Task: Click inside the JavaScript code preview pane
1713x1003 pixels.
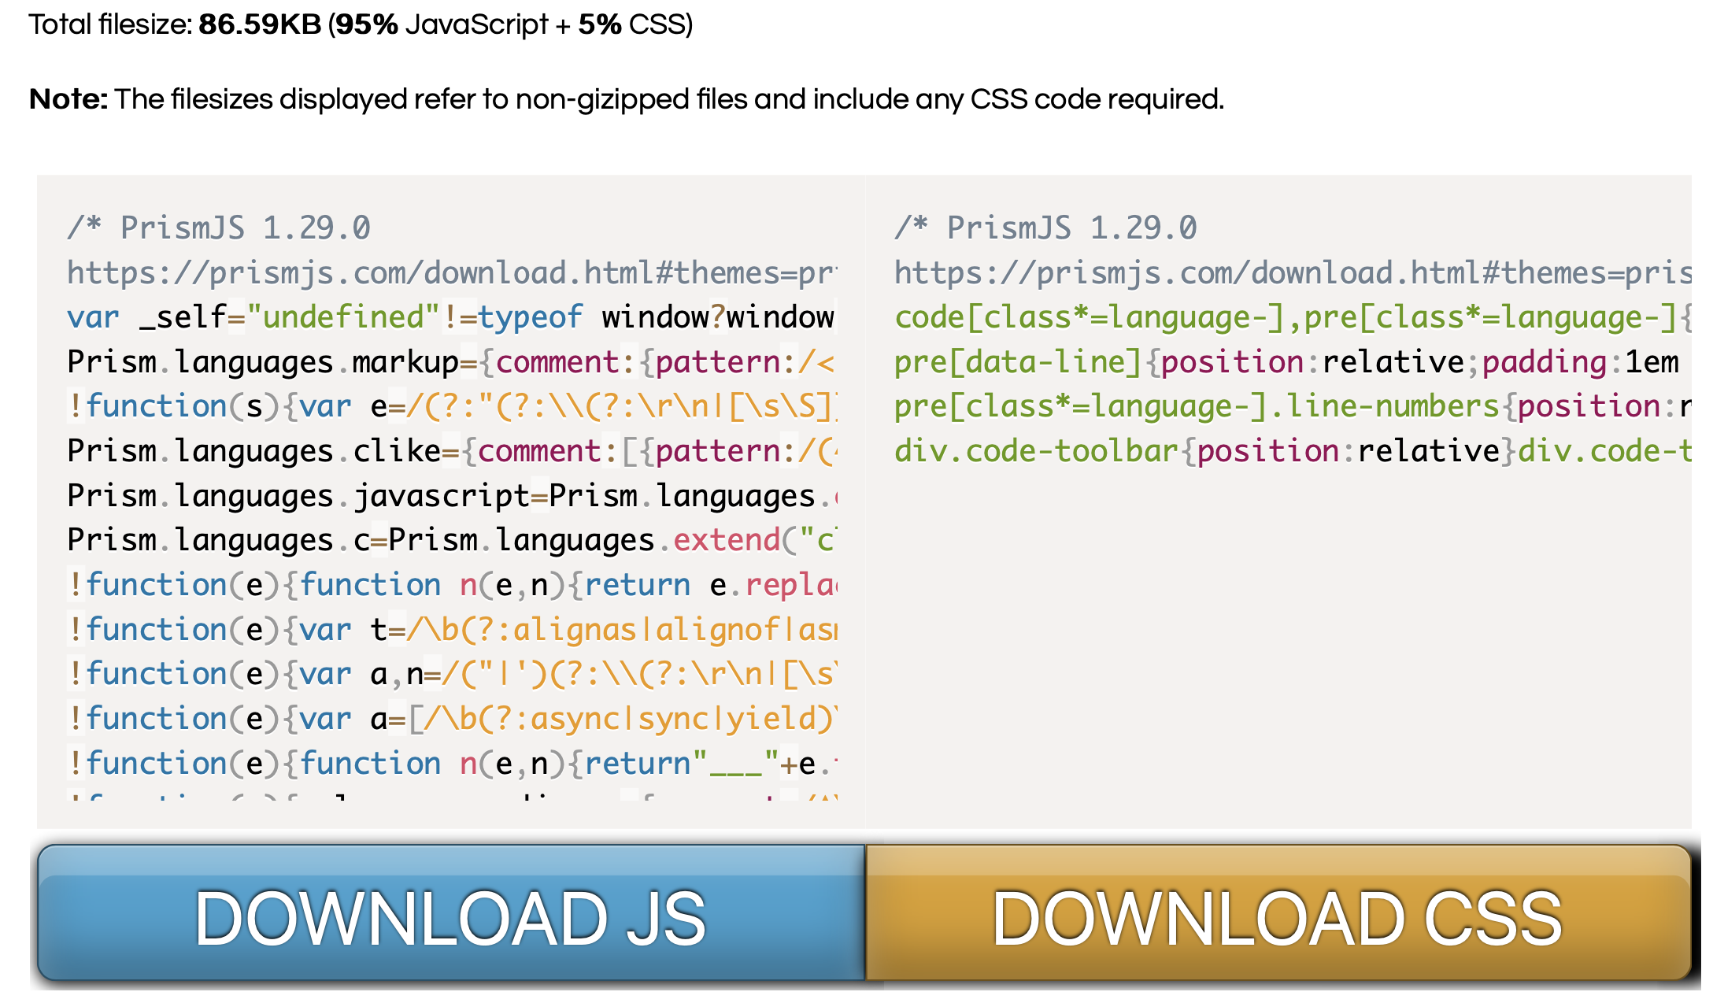Action: click(451, 501)
